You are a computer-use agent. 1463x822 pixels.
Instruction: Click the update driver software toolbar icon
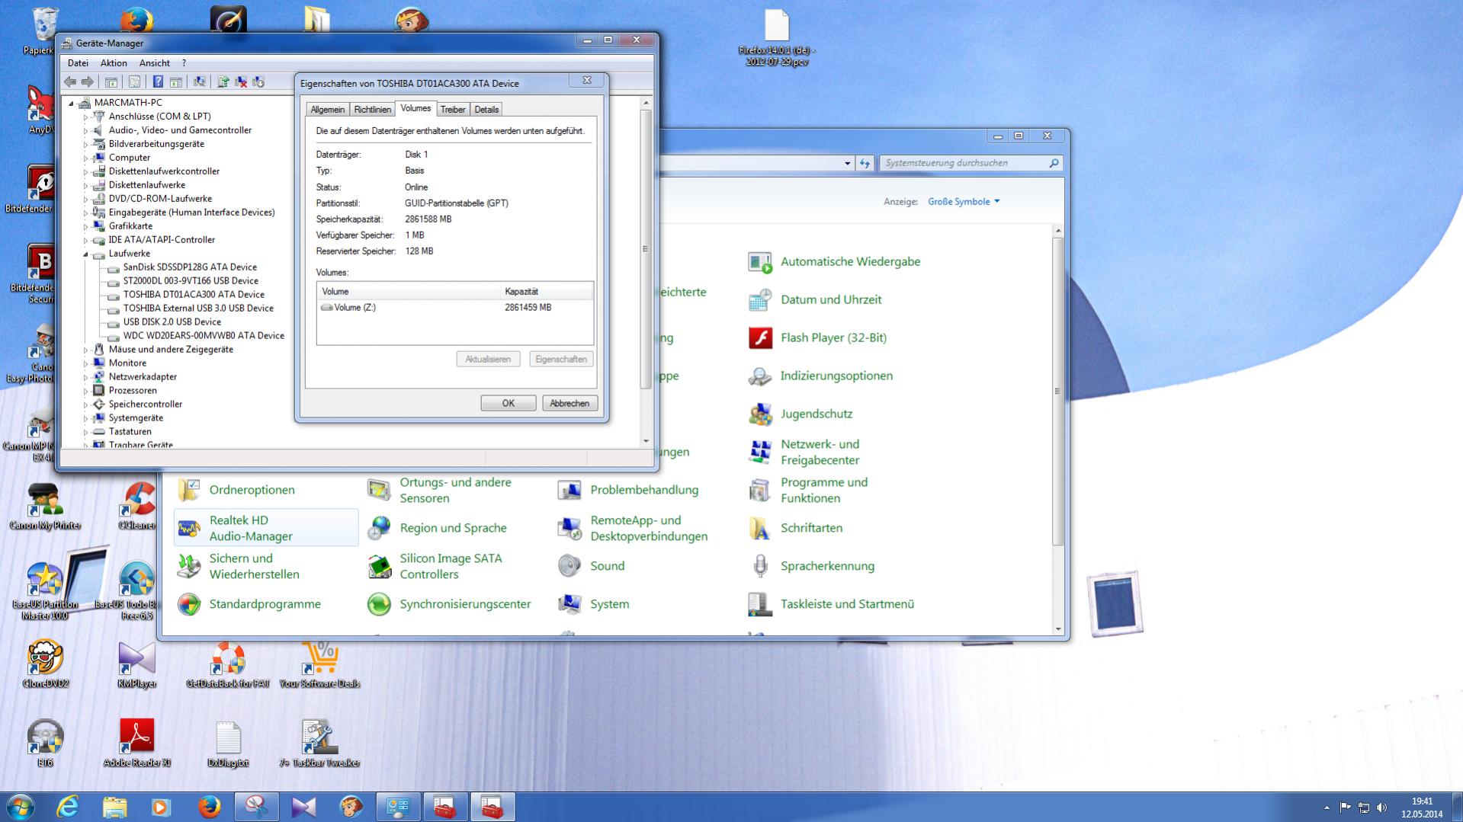click(223, 82)
